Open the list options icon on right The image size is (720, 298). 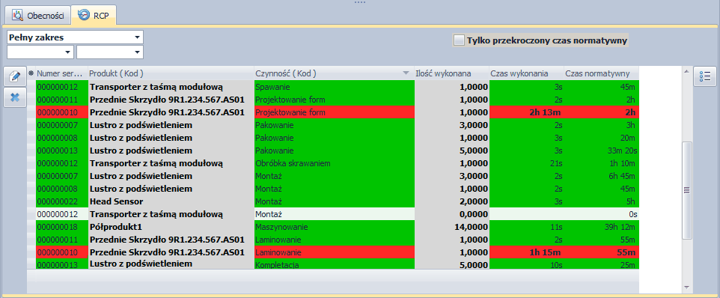(705, 76)
